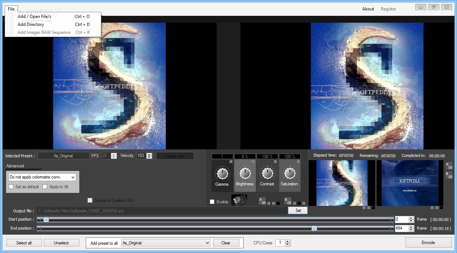
Task: Click the Brightness rotary knob
Action: point(245,173)
